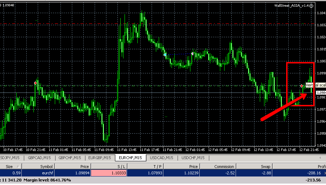This screenshot has width=326, height=185.
Task: Select the eurchf symbol cell
Action: (38, 173)
